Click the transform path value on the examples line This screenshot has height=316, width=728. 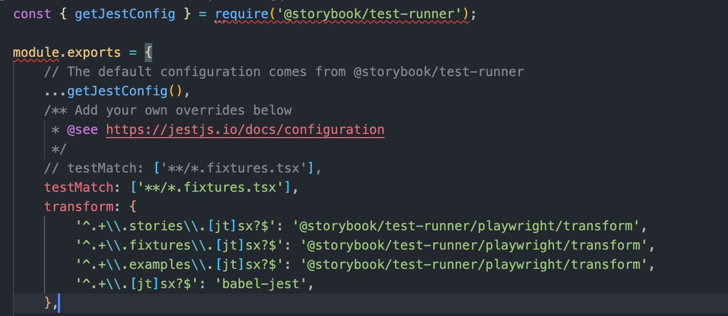[474, 265]
